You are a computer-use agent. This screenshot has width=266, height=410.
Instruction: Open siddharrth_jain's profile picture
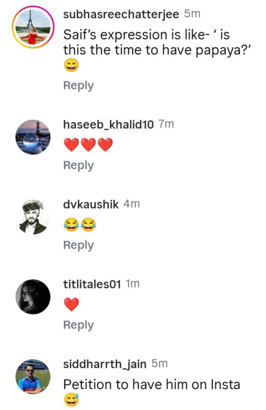[x=33, y=377]
